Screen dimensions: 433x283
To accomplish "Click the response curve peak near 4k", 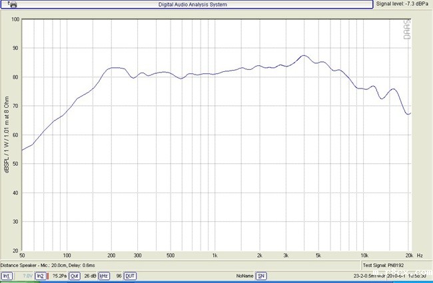I will tap(304, 56).
